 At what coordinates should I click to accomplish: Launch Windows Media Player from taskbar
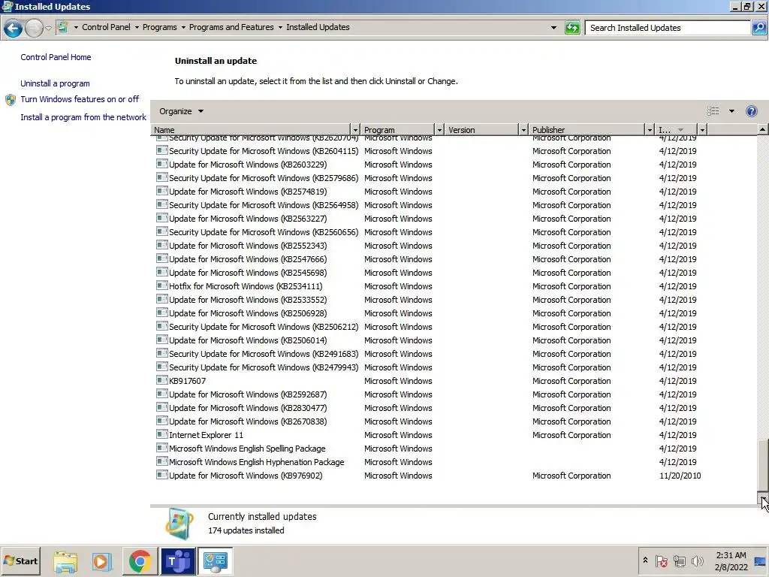tap(102, 561)
